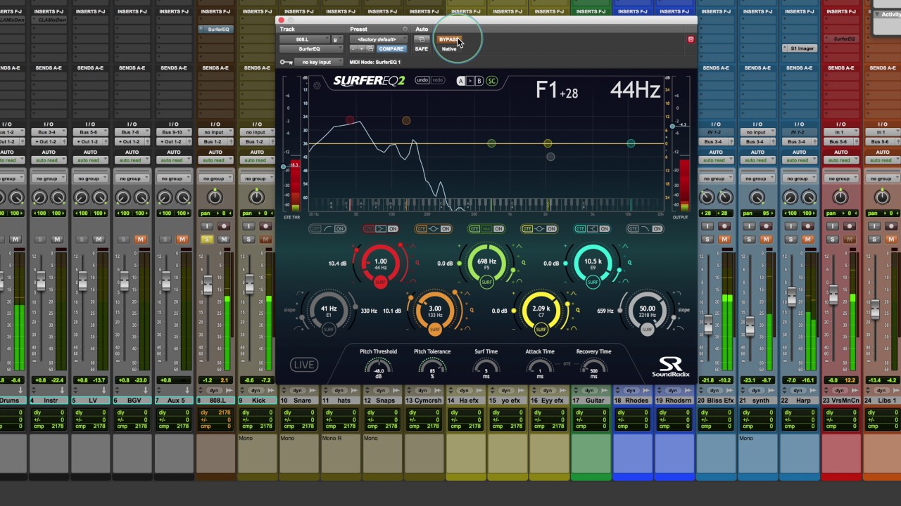The width and height of the screenshot is (901, 506).
Task: Toggle SURF on the yellow 2.09 k band
Action: [541, 330]
